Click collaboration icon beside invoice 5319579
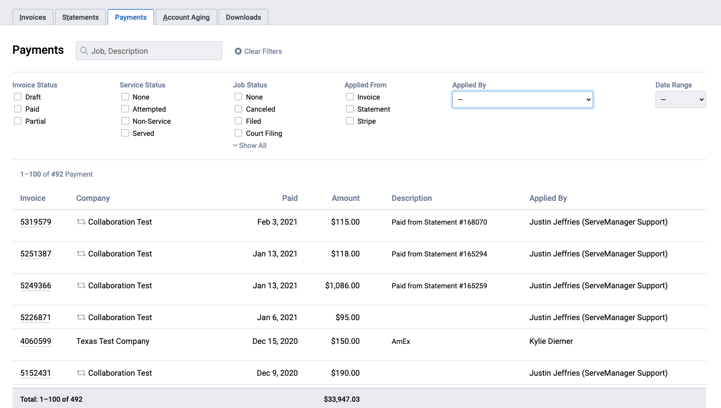The image size is (721, 408). 81,222
